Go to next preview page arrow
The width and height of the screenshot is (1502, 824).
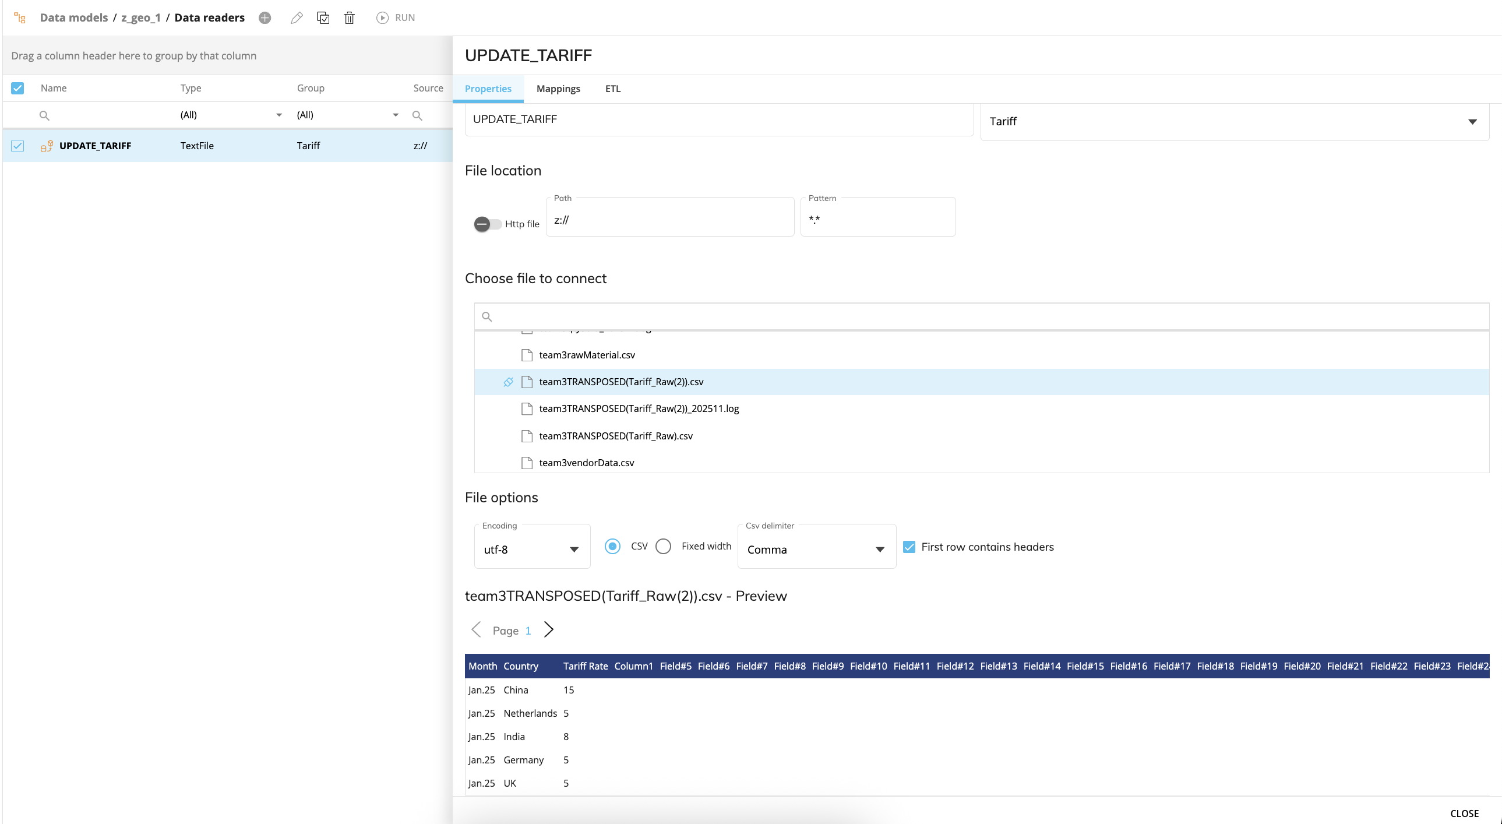pos(548,630)
